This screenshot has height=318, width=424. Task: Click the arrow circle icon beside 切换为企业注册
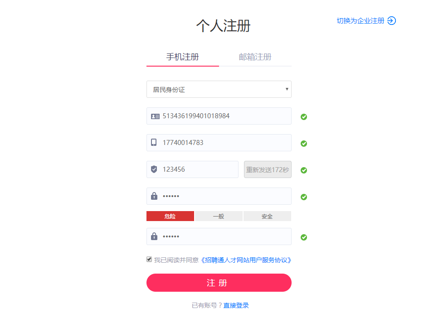click(392, 21)
